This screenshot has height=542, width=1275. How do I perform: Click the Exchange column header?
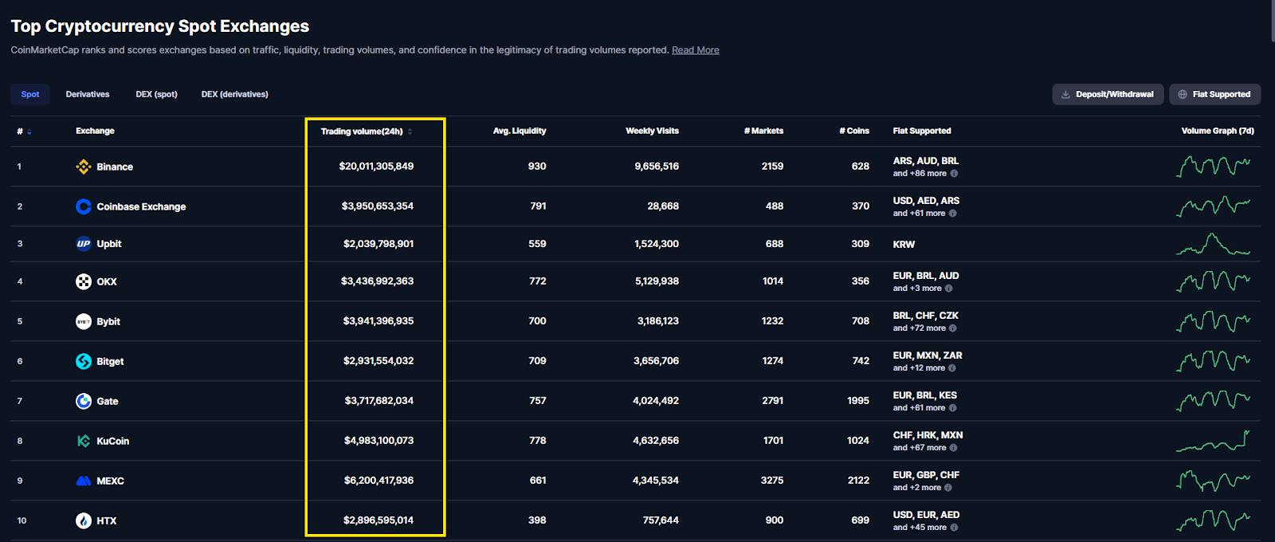(x=95, y=131)
